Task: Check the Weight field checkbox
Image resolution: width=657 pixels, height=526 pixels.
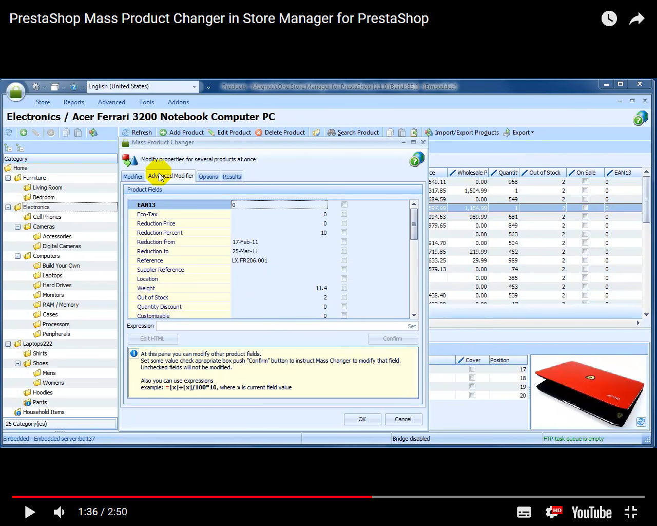Action: 344,288
